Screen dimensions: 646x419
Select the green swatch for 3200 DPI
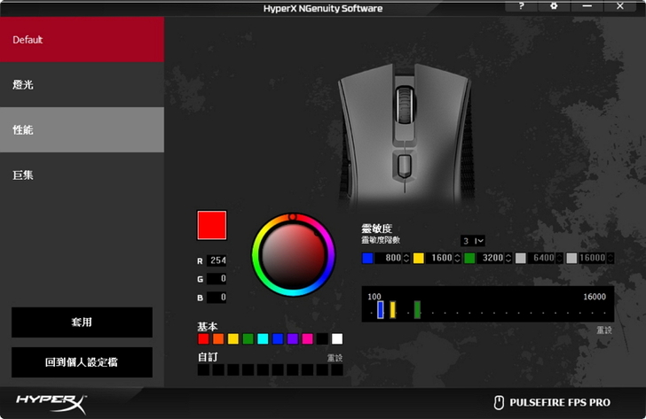(469, 258)
